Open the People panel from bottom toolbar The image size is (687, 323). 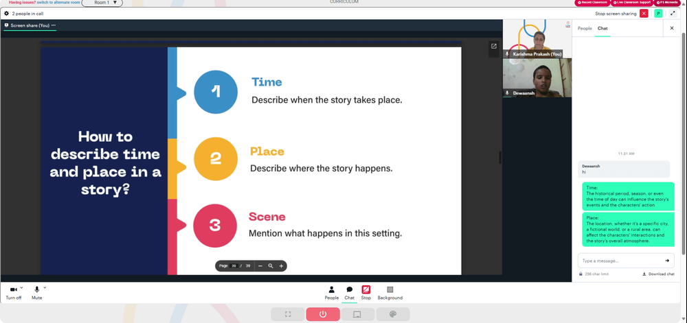click(x=332, y=292)
